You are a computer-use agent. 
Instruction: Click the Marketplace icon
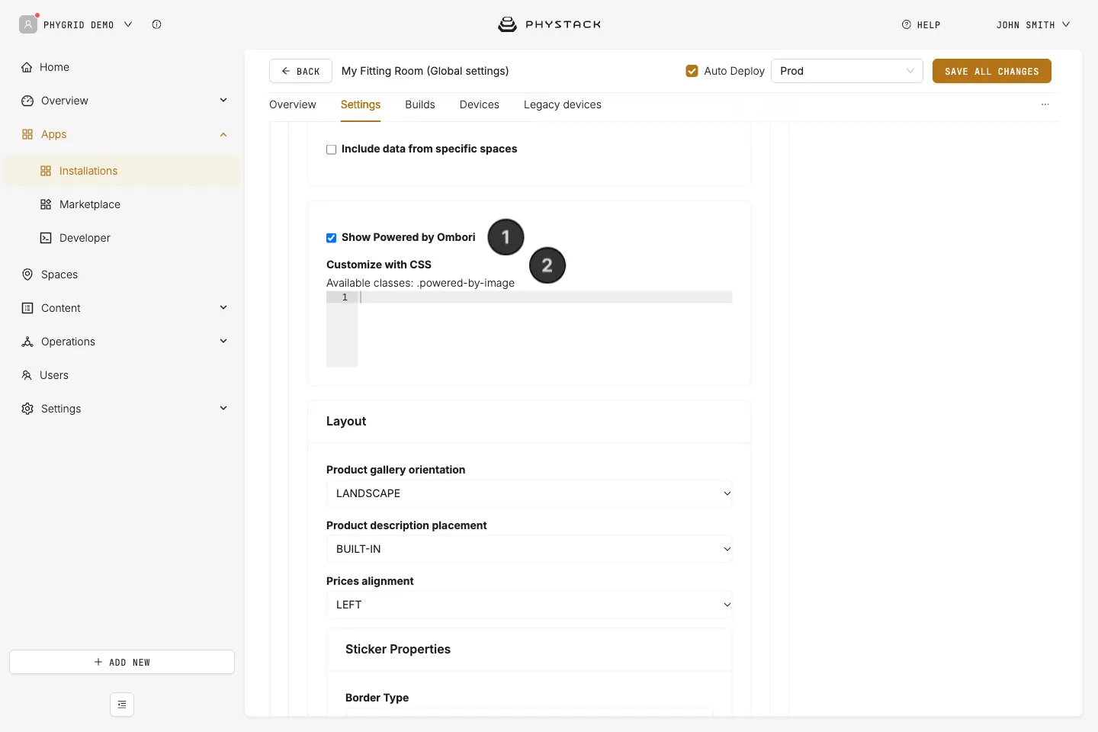pos(46,204)
